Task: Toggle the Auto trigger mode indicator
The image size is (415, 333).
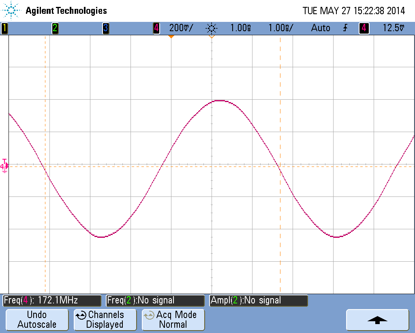Action: pyautogui.click(x=320, y=28)
